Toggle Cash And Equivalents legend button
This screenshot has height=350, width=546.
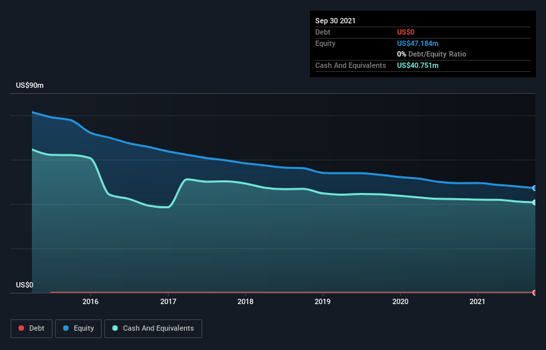(153, 329)
